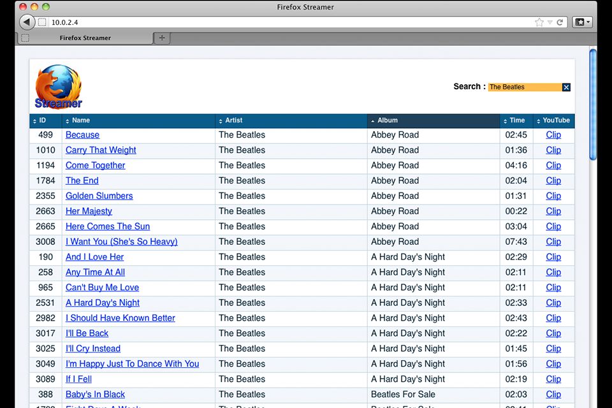Open the Clip link for If I Fell
The height and width of the screenshot is (408, 612).
pyautogui.click(x=553, y=379)
